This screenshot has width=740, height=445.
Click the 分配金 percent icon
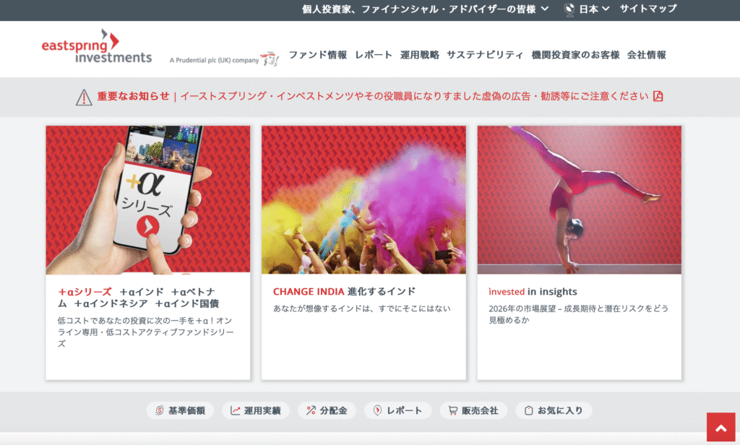pyautogui.click(x=311, y=410)
